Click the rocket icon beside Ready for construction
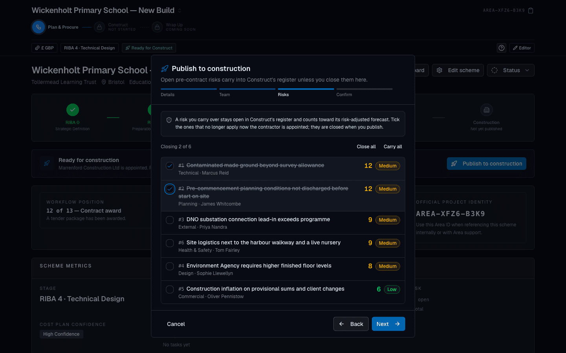The width and height of the screenshot is (566, 353). pos(47,164)
